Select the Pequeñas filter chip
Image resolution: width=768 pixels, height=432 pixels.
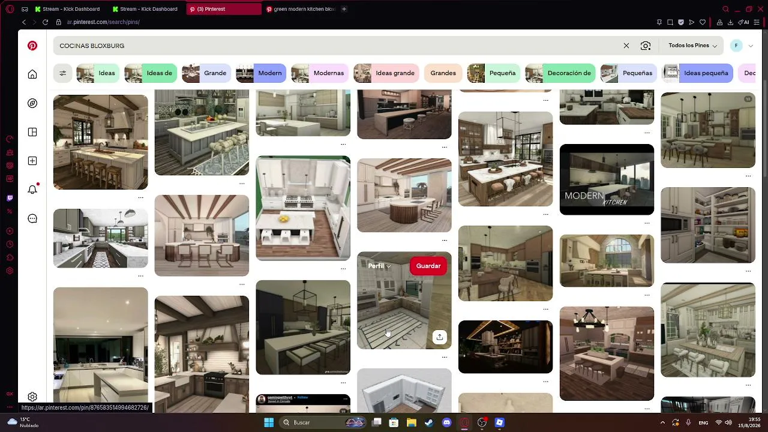click(629, 73)
